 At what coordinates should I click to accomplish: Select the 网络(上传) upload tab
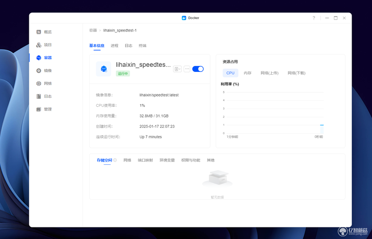(270, 73)
